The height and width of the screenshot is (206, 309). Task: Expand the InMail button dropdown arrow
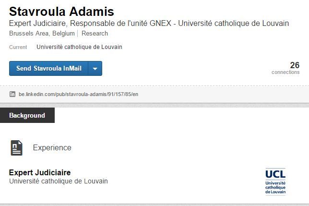point(95,68)
